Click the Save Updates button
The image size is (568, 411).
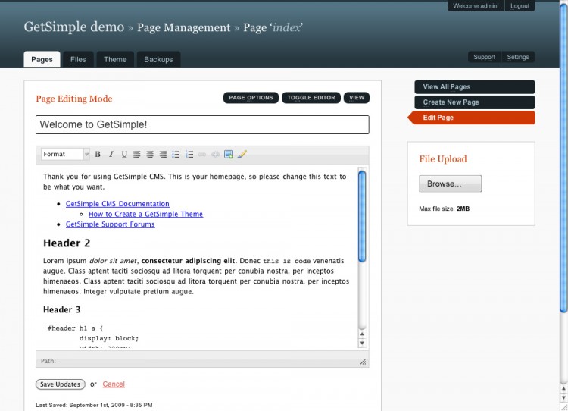[61, 384]
